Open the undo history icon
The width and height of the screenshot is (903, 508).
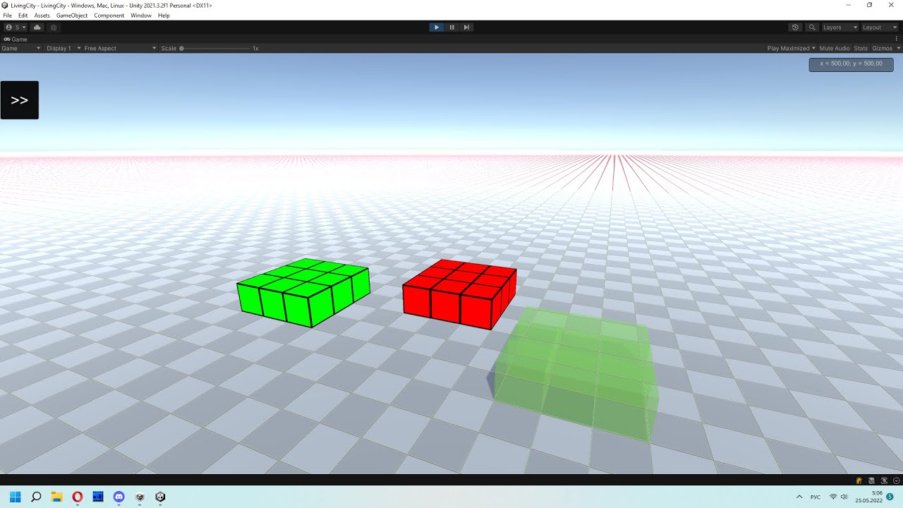[x=795, y=28]
